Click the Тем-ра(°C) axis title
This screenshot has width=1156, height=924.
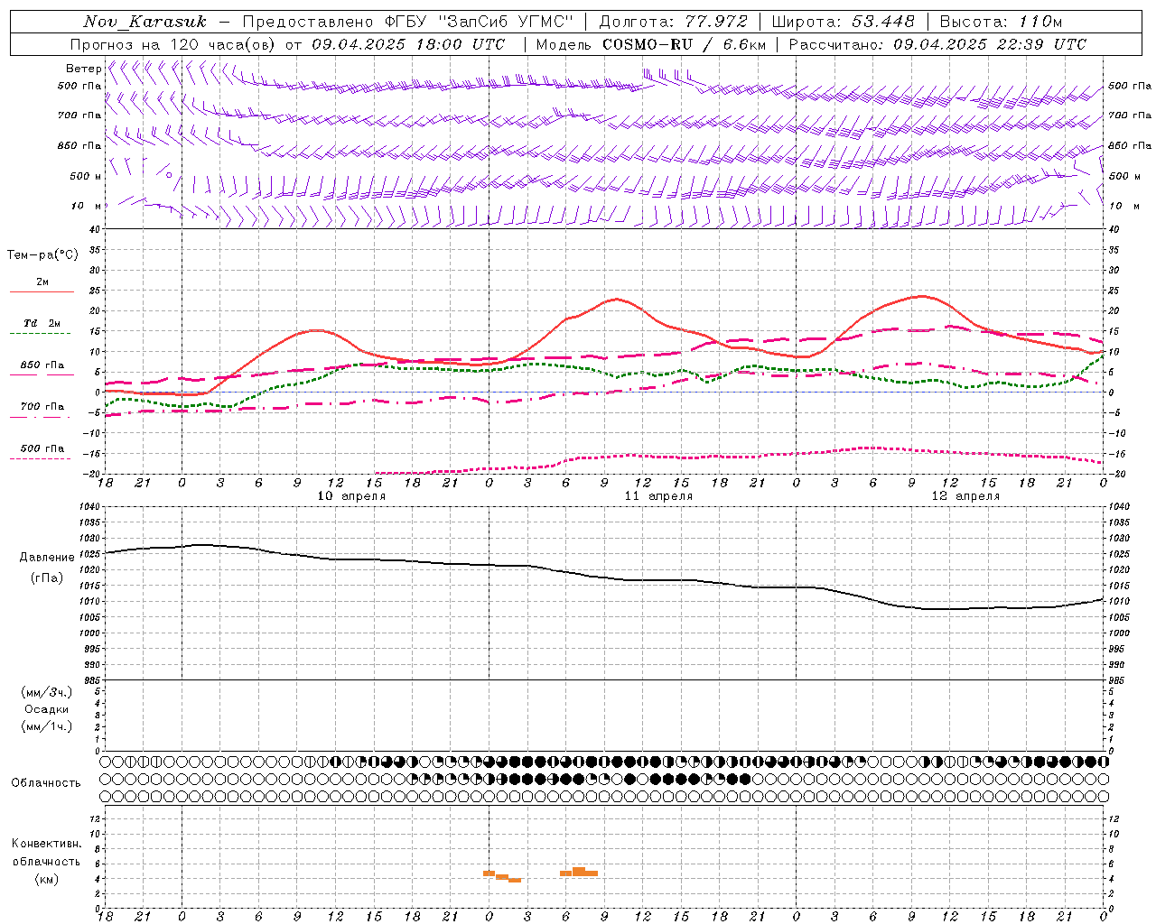tap(42, 255)
